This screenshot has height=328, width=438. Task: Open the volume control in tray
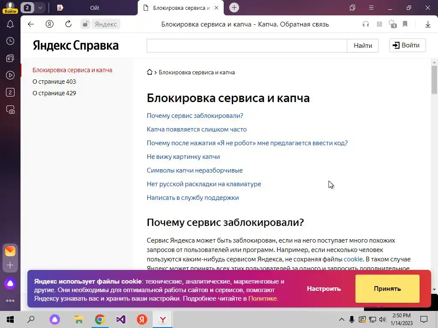[383, 319]
